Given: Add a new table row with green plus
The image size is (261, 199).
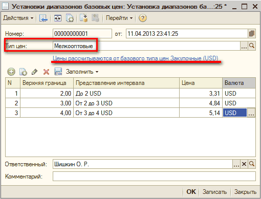Looking at the screenshot, I should (11, 72).
